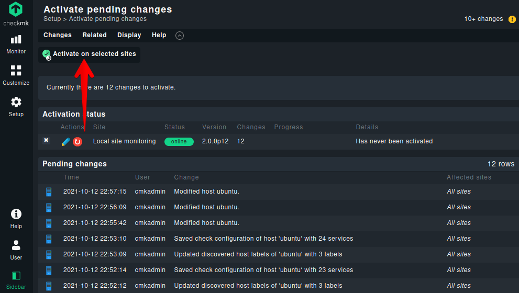
Task: Collapse the menu bar with chevron button
Action: tap(180, 36)
